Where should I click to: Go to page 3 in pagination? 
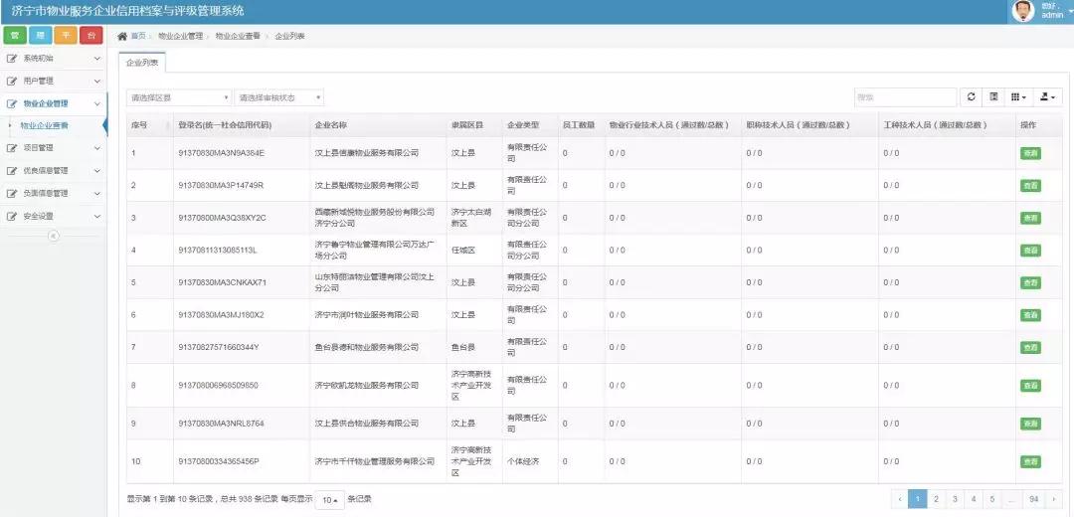coord(955,499)
